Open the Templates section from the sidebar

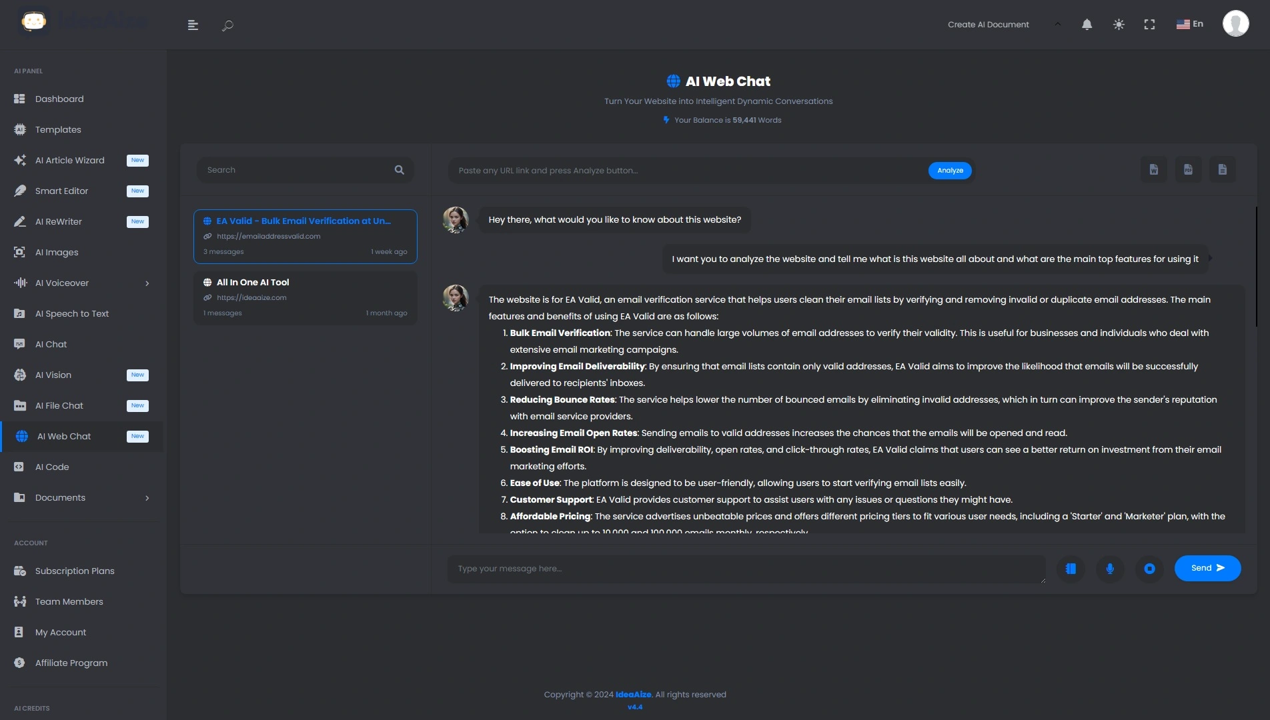(x=59, y=129)
